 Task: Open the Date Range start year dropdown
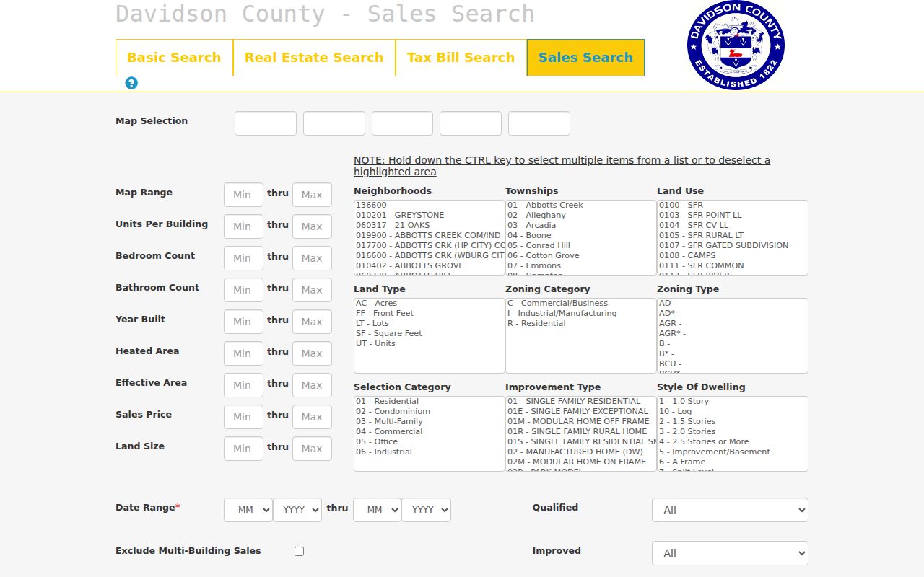point(297,510)
